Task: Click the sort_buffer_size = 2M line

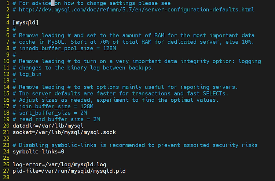Action: [x=50, y=113]
